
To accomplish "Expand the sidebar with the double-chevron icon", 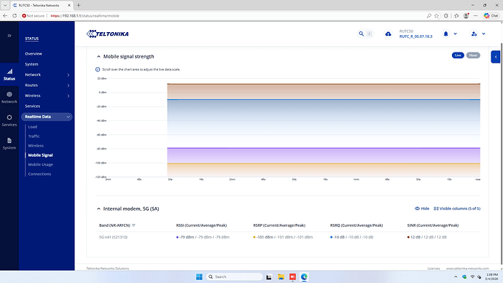I will tap(9, 36).
